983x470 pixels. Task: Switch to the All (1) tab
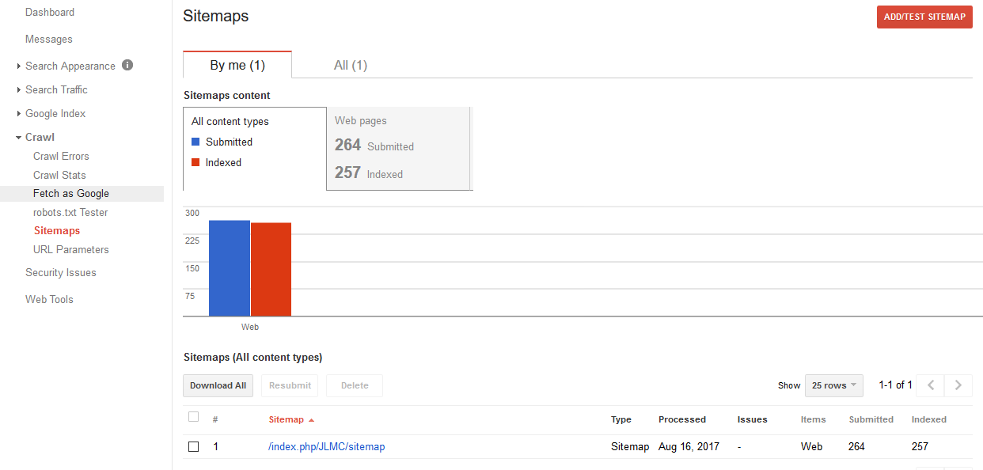click(x=351, y=65)
